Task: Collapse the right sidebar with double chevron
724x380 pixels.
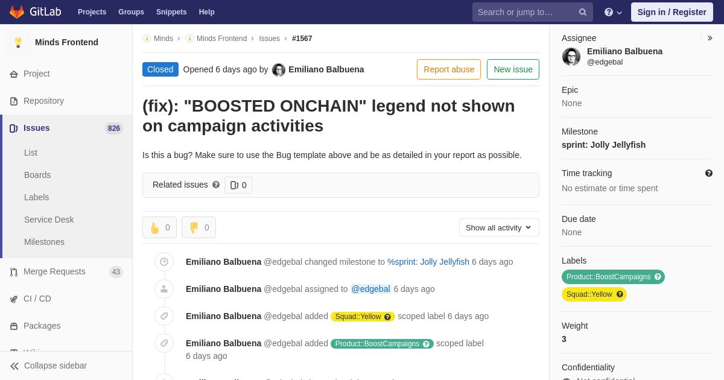Action: coord(710,38)
